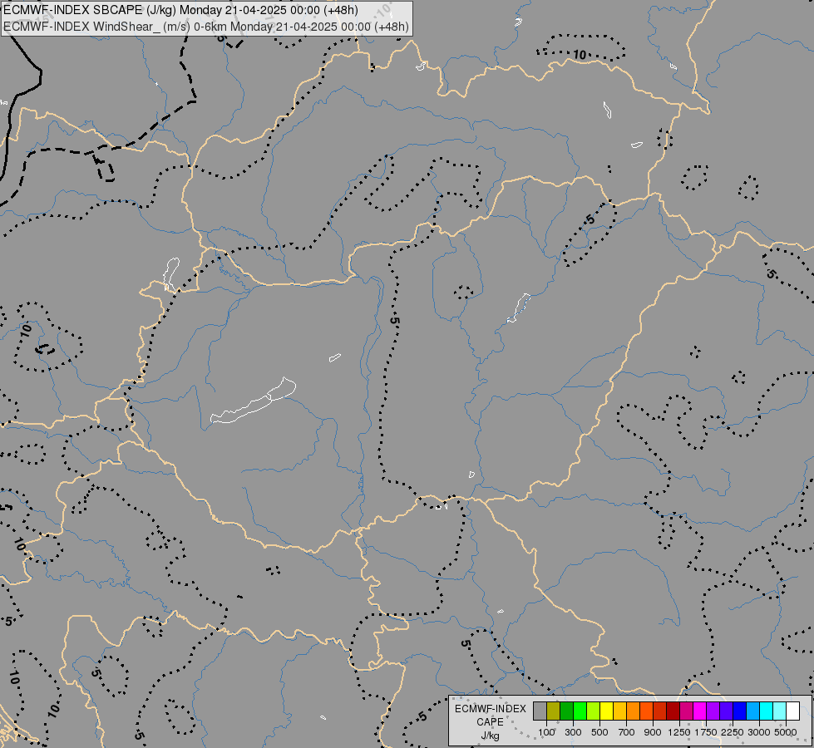814x748 pixels.
Task: Click the legend value 300
Action: tap(573, 732)
